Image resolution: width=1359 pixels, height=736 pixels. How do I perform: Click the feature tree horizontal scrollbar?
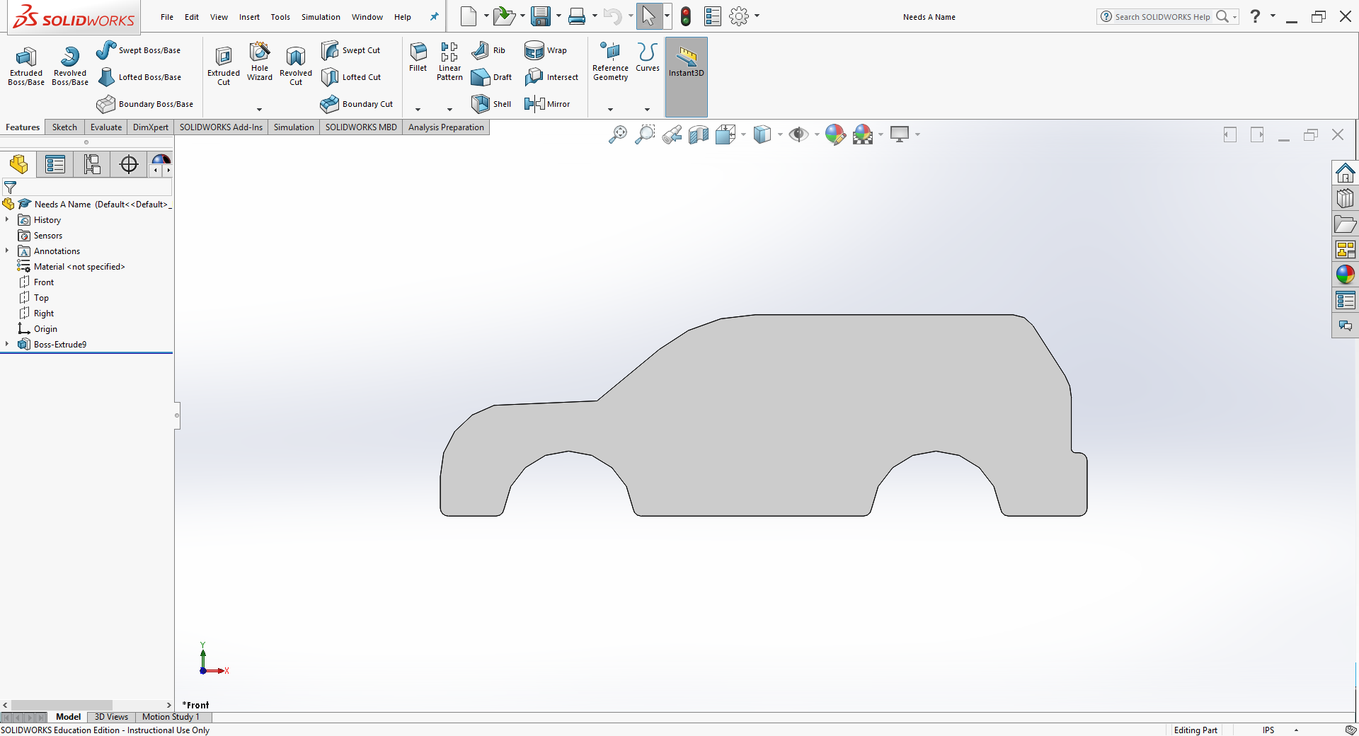pyautogui.click(x=62, y=705)
